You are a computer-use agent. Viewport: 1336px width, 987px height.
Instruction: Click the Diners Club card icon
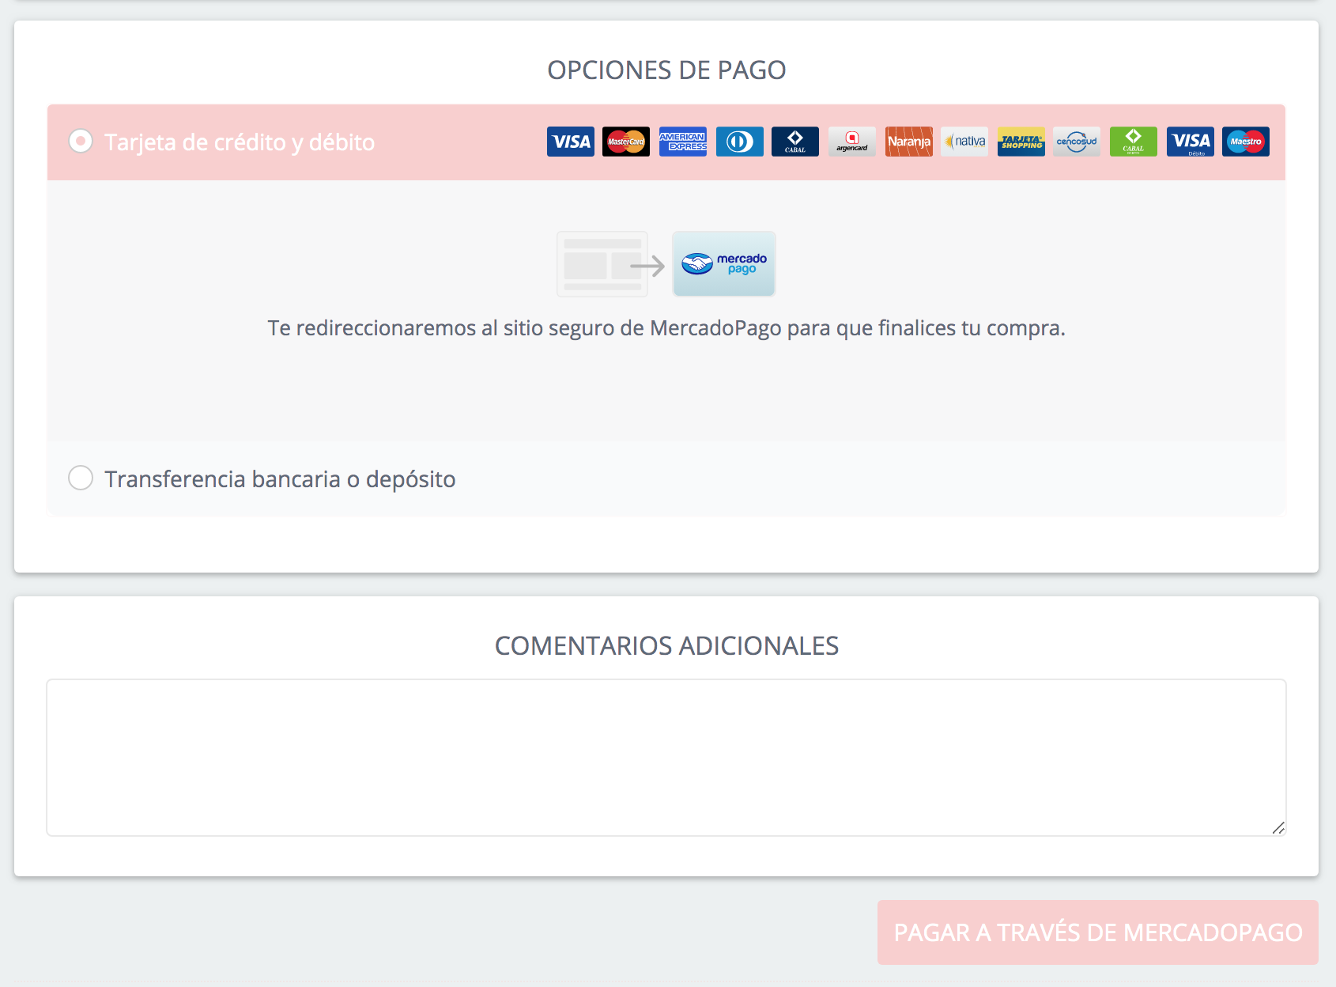740,142
